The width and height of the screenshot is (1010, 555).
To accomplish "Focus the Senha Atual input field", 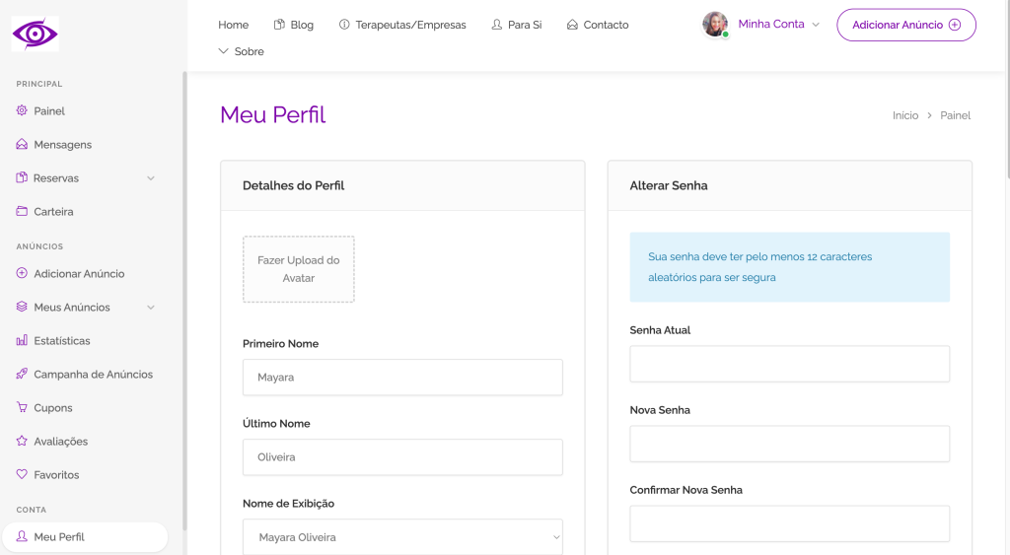I will tap(789, 364).
